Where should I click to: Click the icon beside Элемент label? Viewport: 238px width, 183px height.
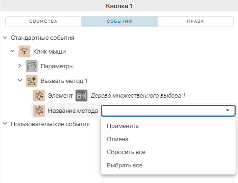pyautogui.click(x=39, y=95)
